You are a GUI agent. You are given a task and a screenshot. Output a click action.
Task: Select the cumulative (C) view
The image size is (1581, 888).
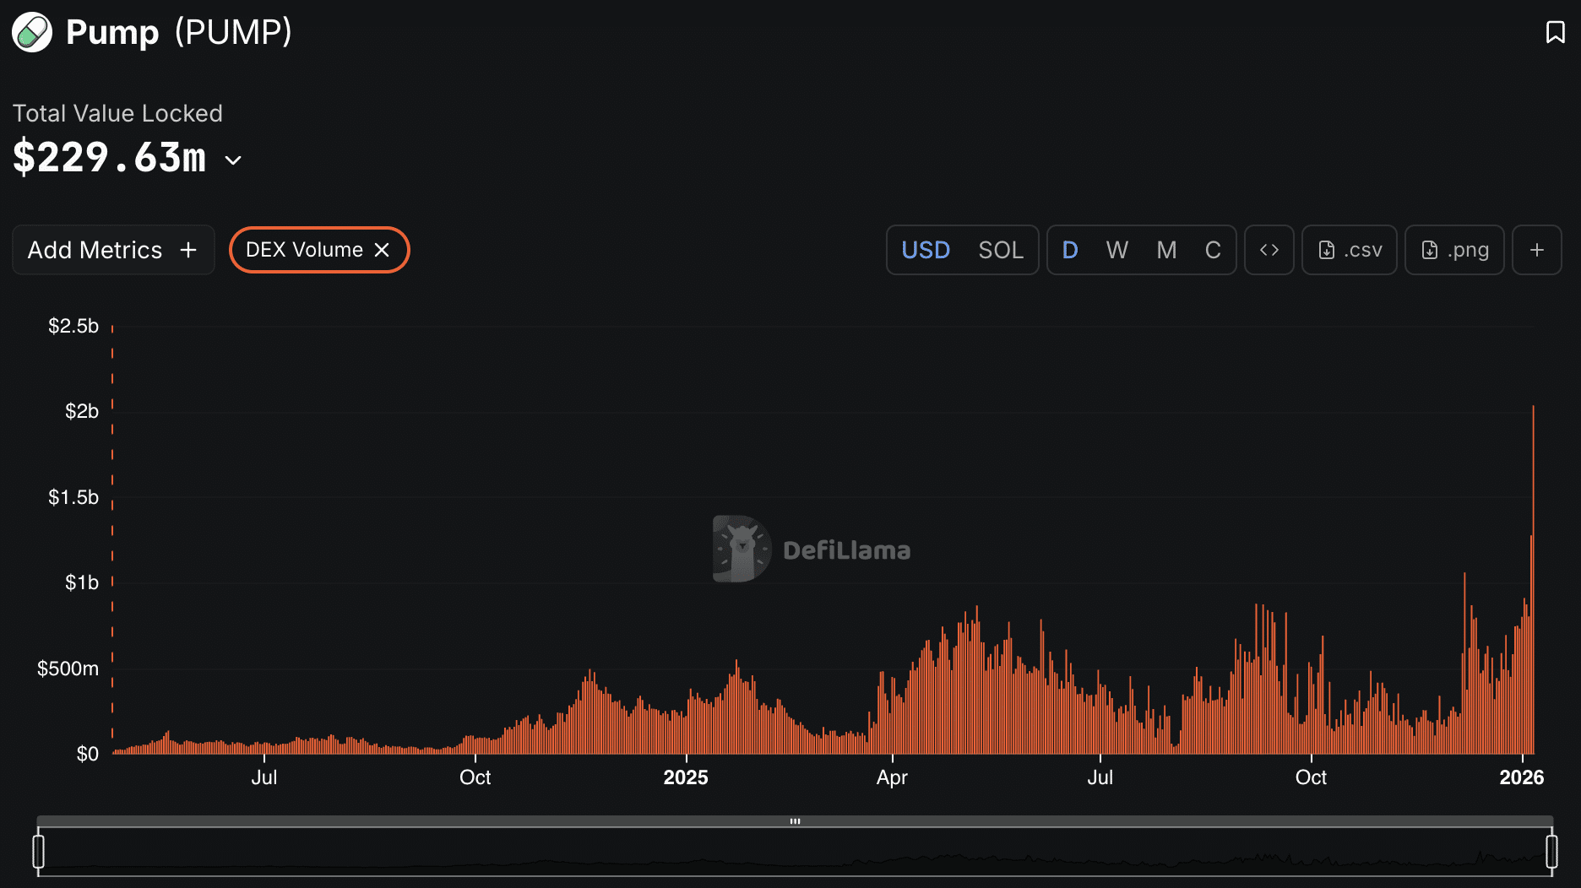tap(1212, 250)
